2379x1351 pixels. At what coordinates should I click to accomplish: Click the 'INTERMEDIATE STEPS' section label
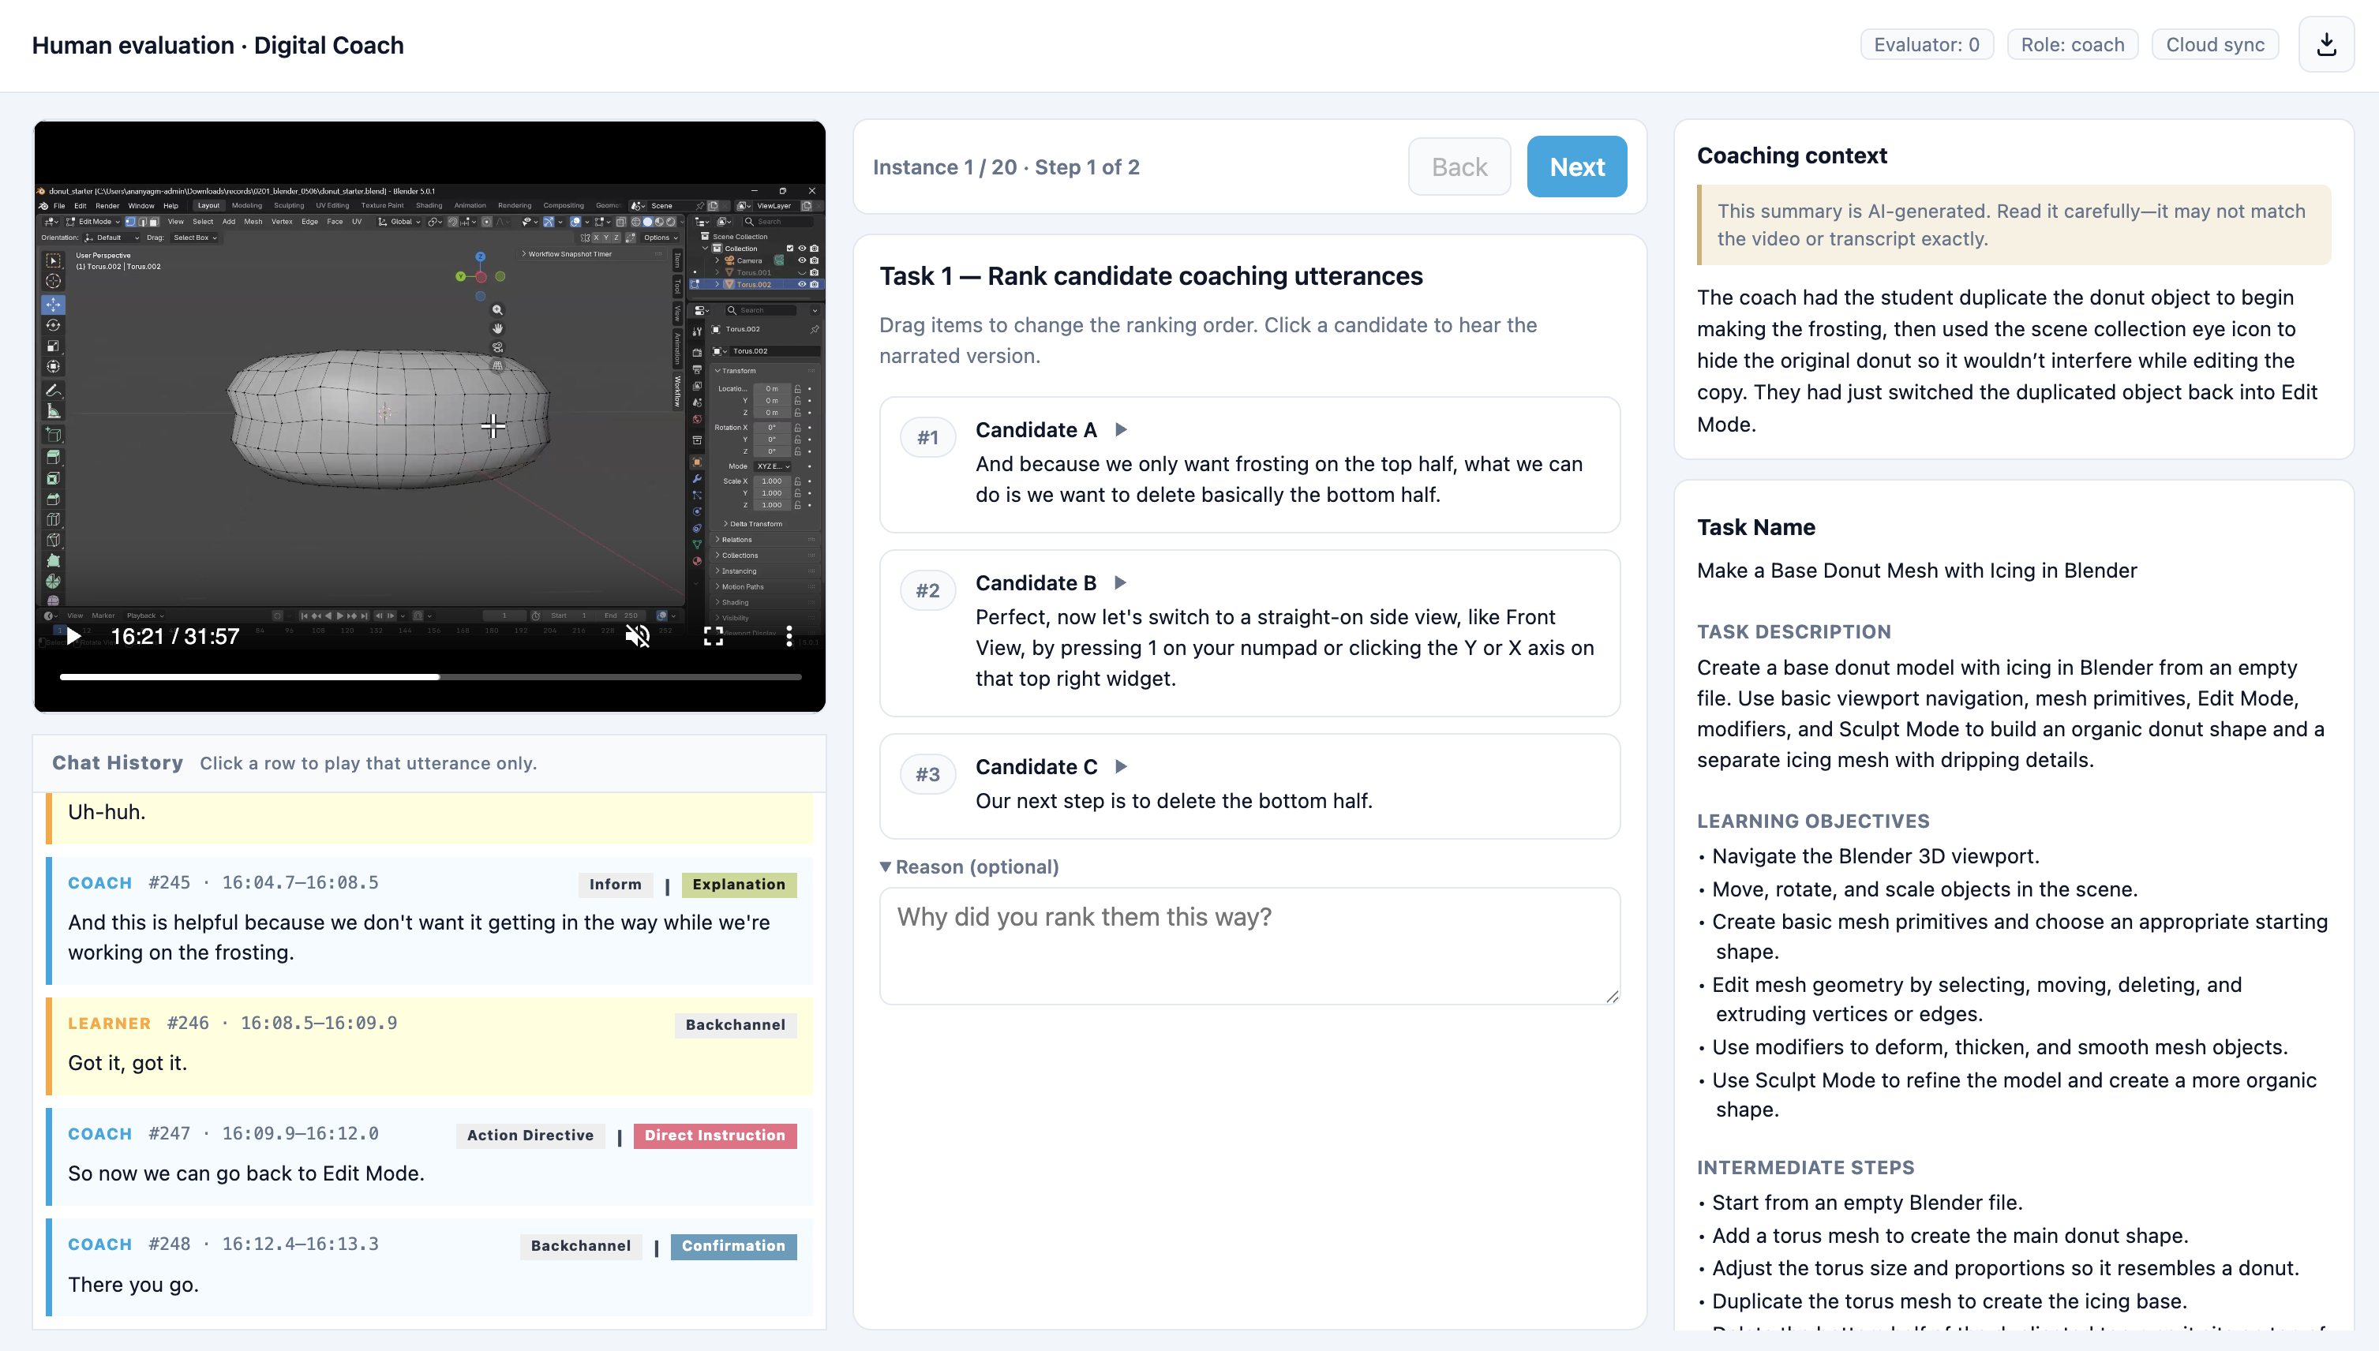[1806, 1167]
